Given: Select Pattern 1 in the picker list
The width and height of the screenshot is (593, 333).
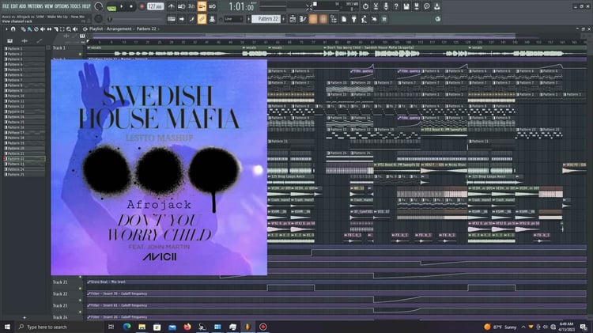Looking at the screenshot, I should pos(25,49).
